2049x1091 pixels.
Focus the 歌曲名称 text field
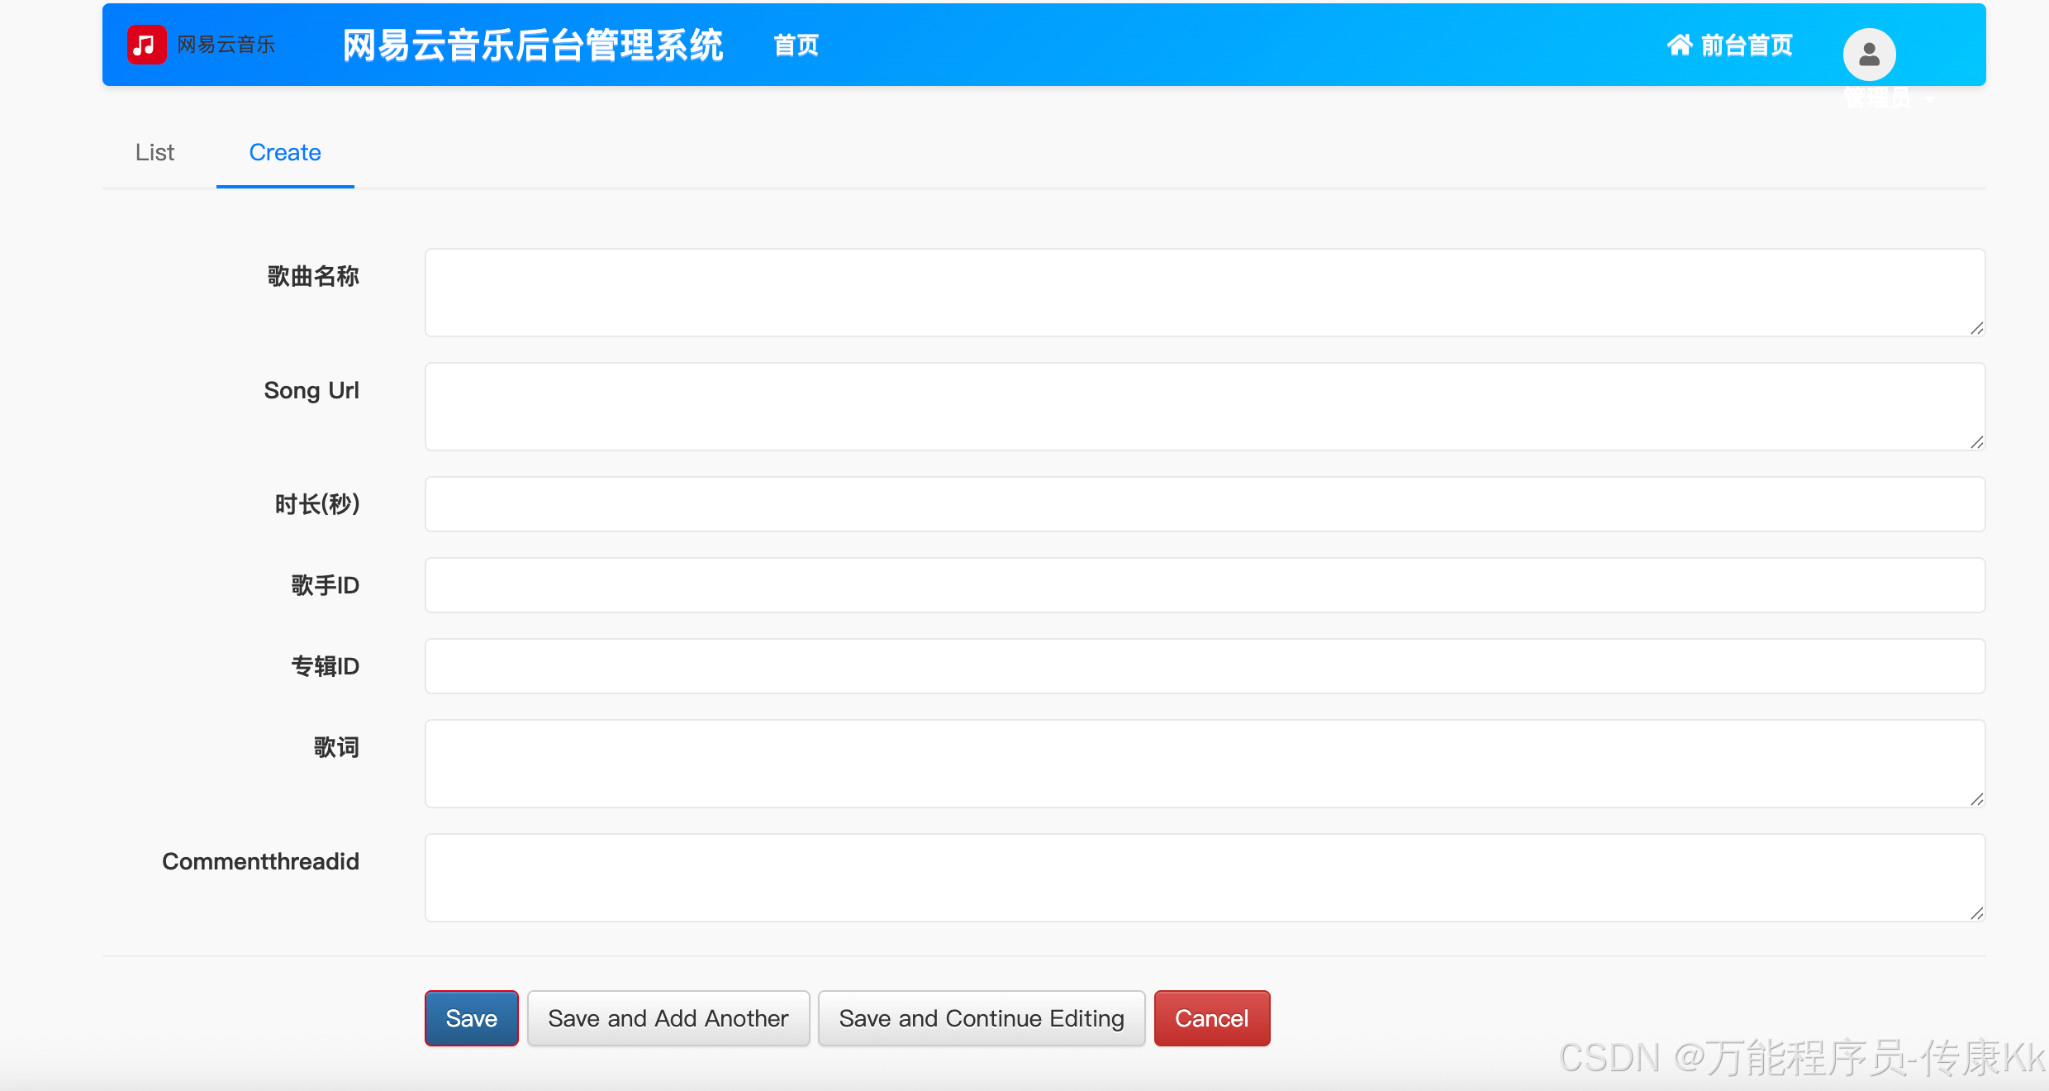[x=1204, y=293]
